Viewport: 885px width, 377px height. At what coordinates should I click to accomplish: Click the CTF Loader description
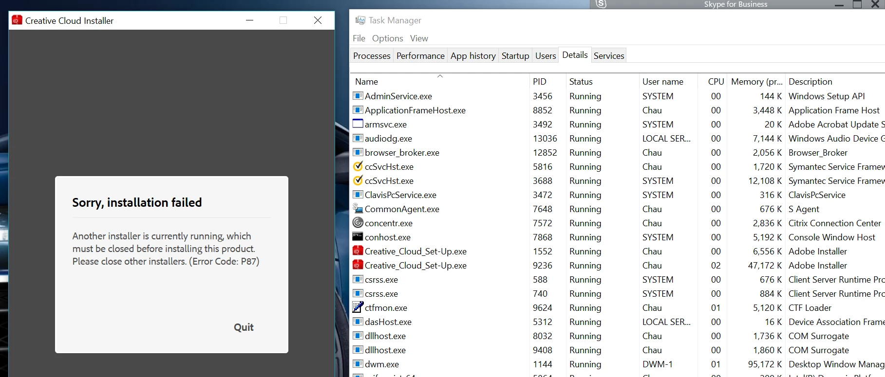[810, 307]
